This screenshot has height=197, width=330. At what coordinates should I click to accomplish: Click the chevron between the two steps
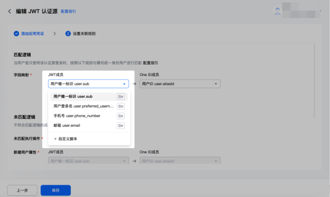coord(54,34)
